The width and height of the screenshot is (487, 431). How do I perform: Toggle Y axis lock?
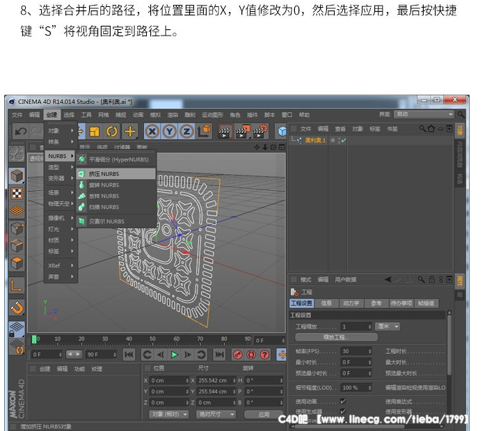(x=169, y=132)
